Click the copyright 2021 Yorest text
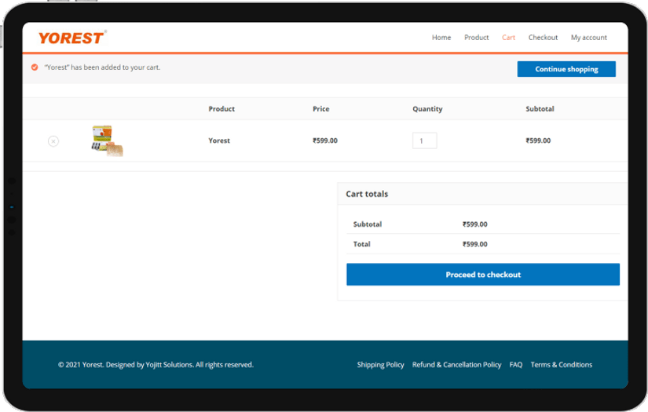Image resolution: width=648 pixels, height=412 pixels. (156, 365)
